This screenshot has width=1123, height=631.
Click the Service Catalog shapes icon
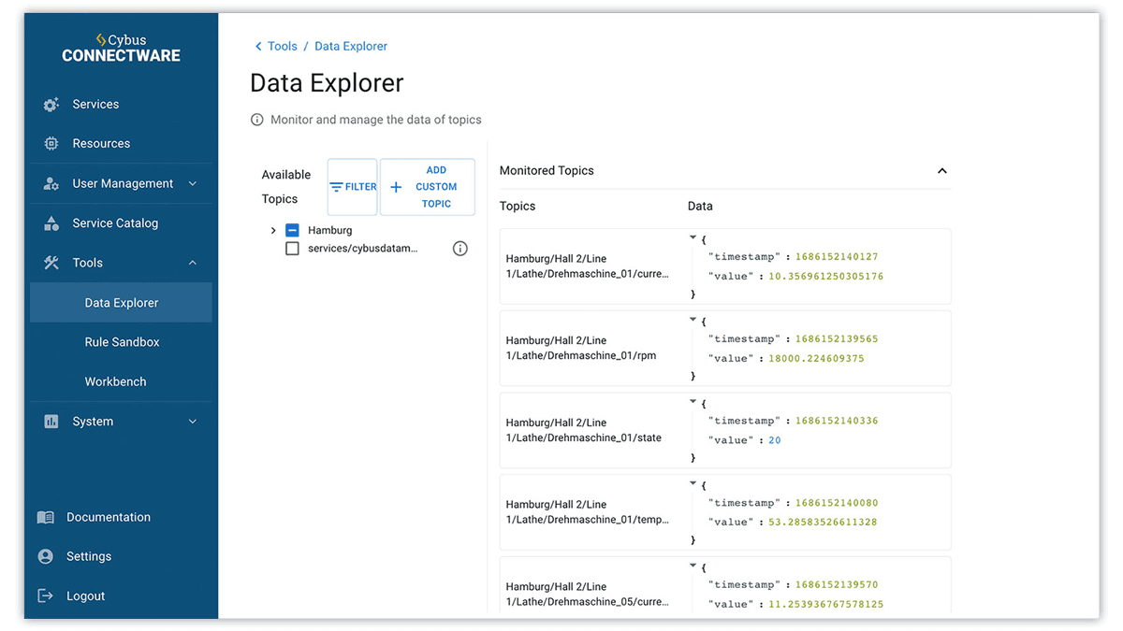click(x=51, y=223)
